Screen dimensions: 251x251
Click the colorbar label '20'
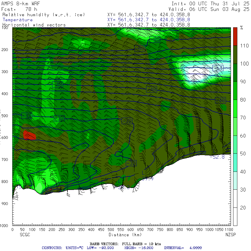point(243,208)
